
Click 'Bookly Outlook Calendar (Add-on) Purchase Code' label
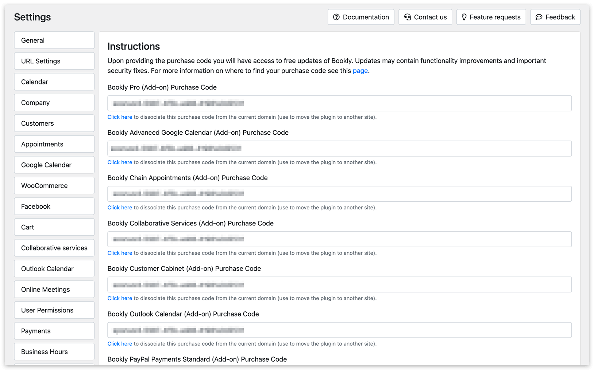click(183, 314)
